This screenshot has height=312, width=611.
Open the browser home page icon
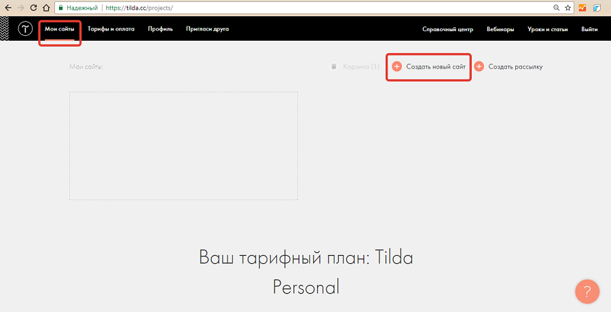point(46,7)
